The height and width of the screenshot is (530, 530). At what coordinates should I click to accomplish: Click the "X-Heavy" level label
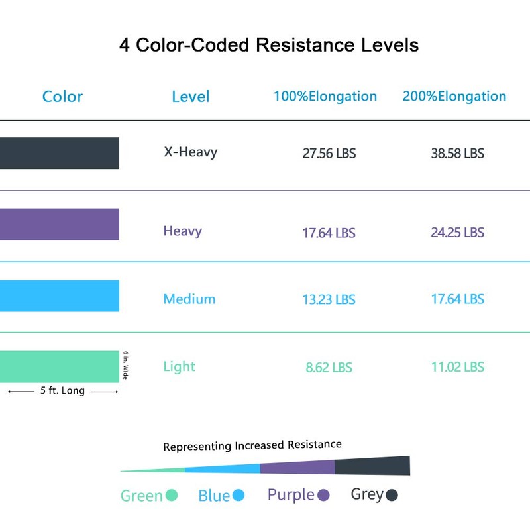point(190,152)
